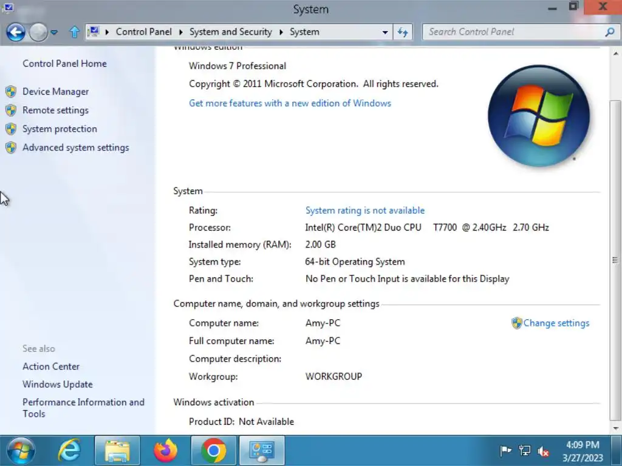
Task: Click the muted volume tray icon
Action: (x=543, y=451)
